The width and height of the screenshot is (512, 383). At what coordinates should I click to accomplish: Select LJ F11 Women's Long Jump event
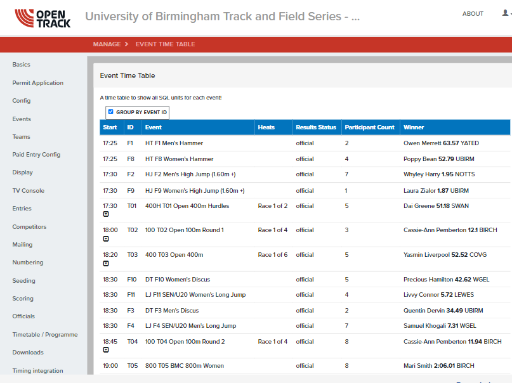click(195, 295)
